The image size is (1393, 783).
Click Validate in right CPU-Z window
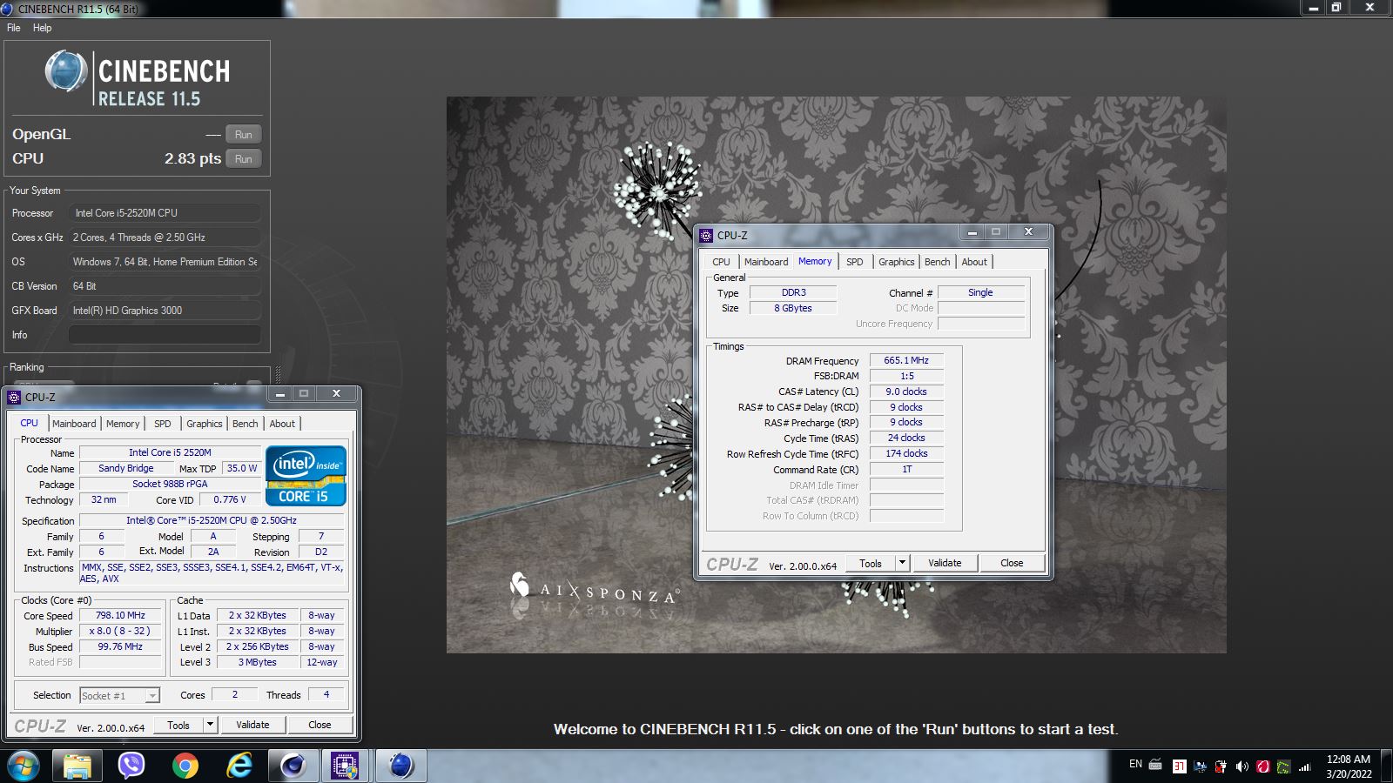(945, 563)
